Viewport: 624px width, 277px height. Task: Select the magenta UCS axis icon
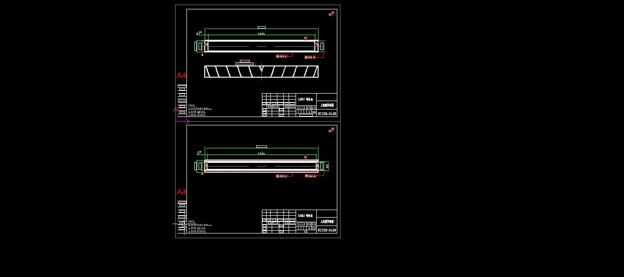click(x=181, y=116)
